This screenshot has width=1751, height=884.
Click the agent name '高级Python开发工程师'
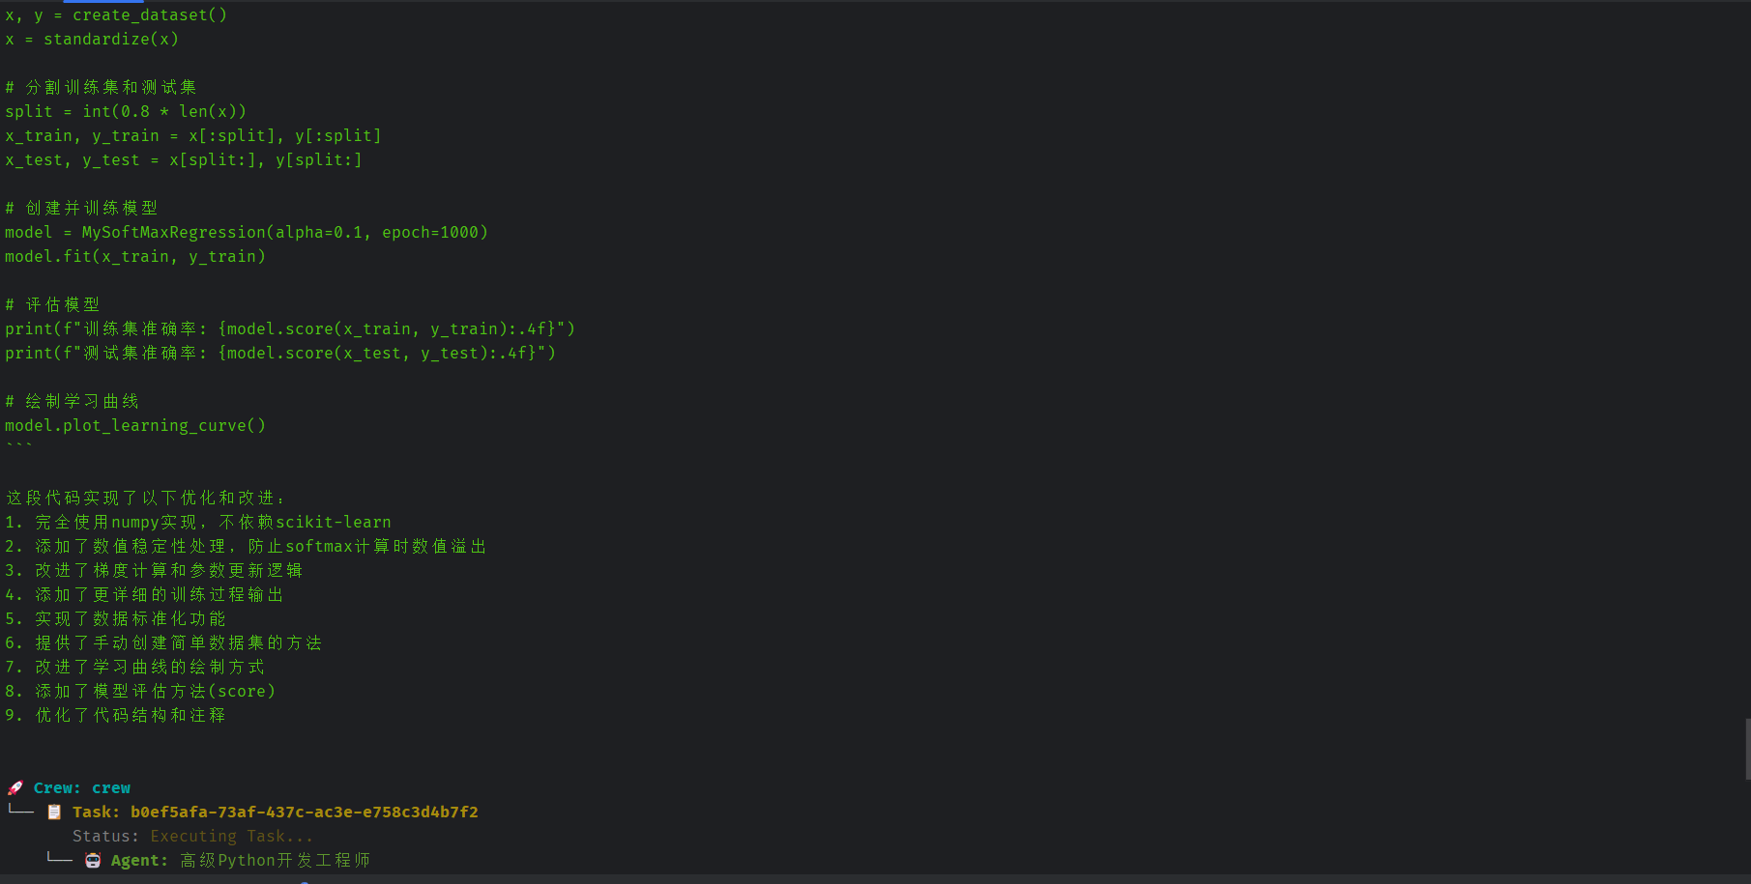click(x=276, y=861)
